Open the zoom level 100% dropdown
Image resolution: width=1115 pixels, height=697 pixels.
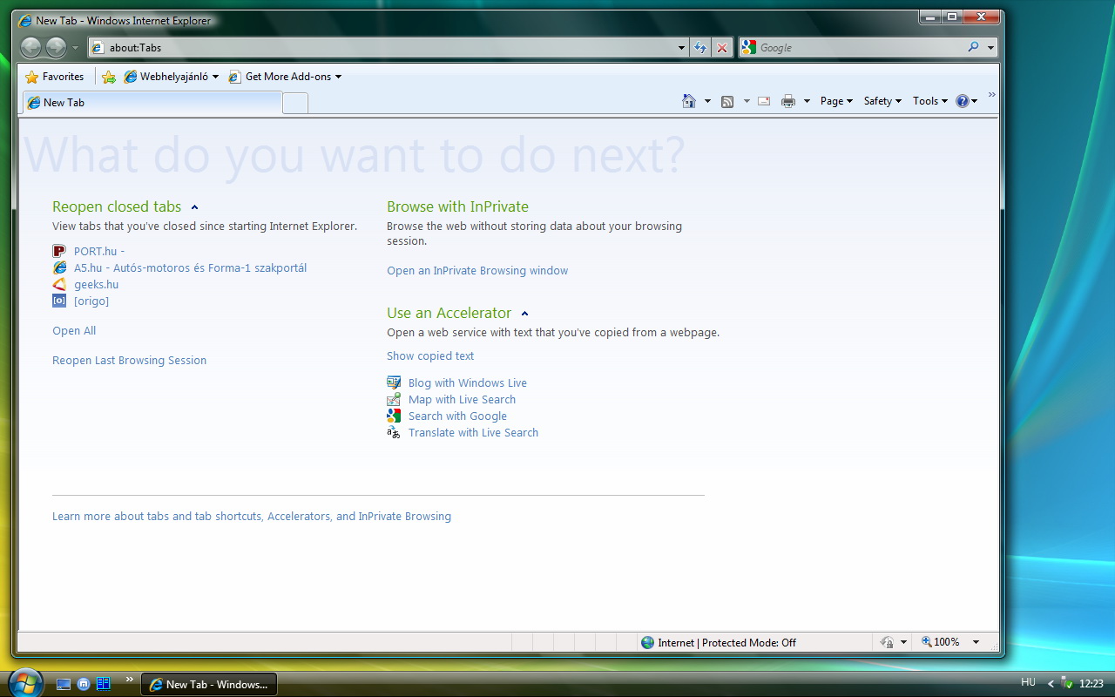976,642
